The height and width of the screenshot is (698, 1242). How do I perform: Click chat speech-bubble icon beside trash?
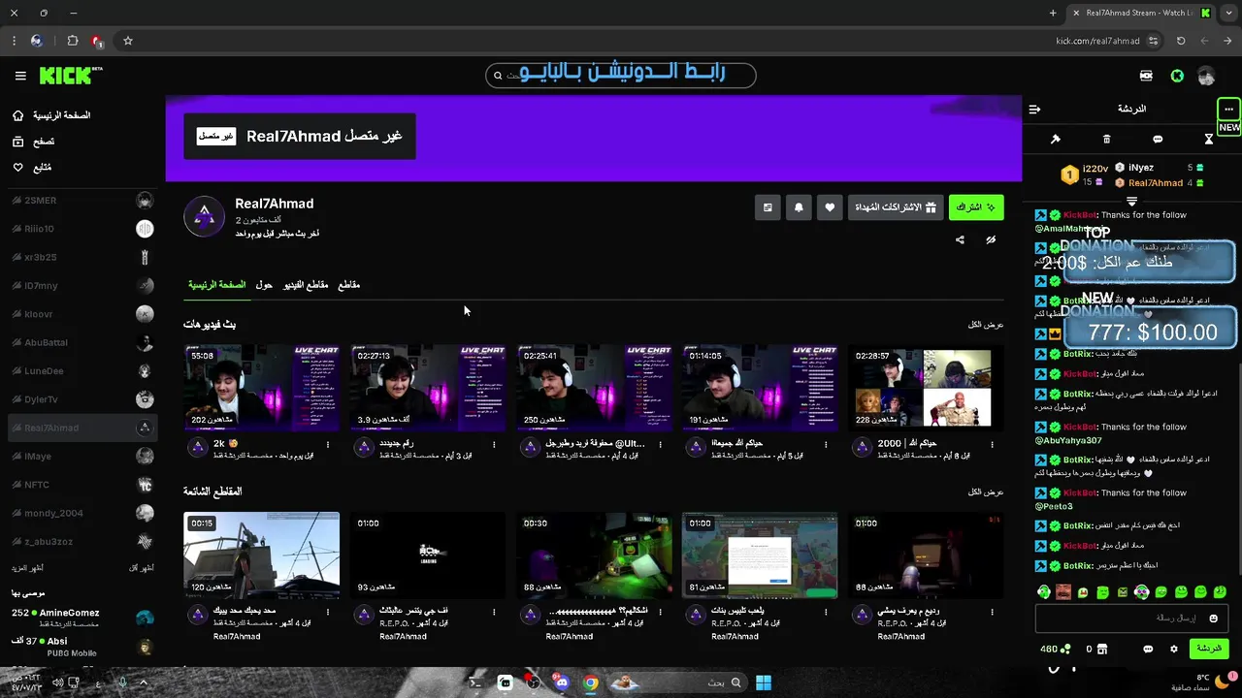(1158, 140)
